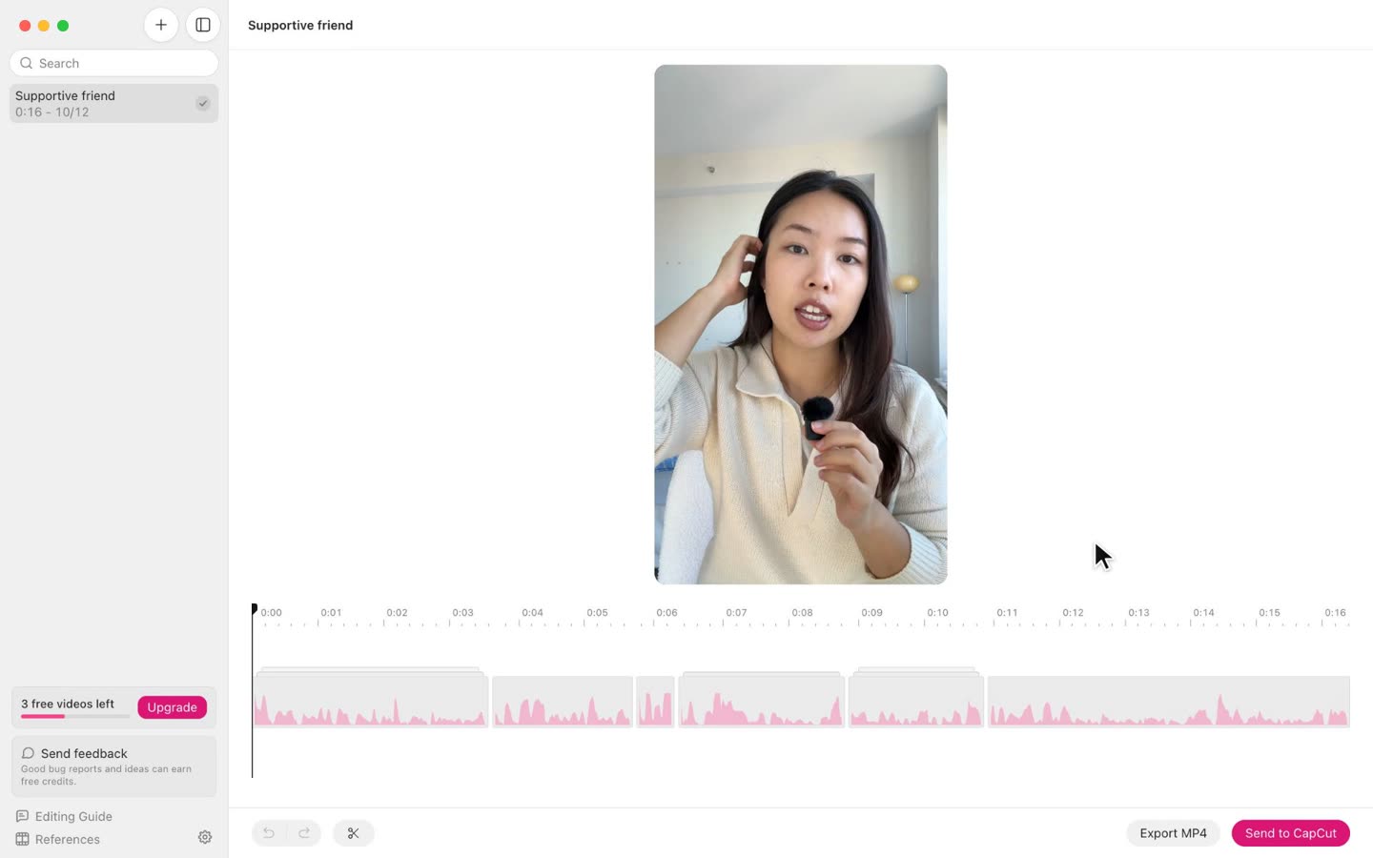Select the scissors cut tool

tap(354, 833)
